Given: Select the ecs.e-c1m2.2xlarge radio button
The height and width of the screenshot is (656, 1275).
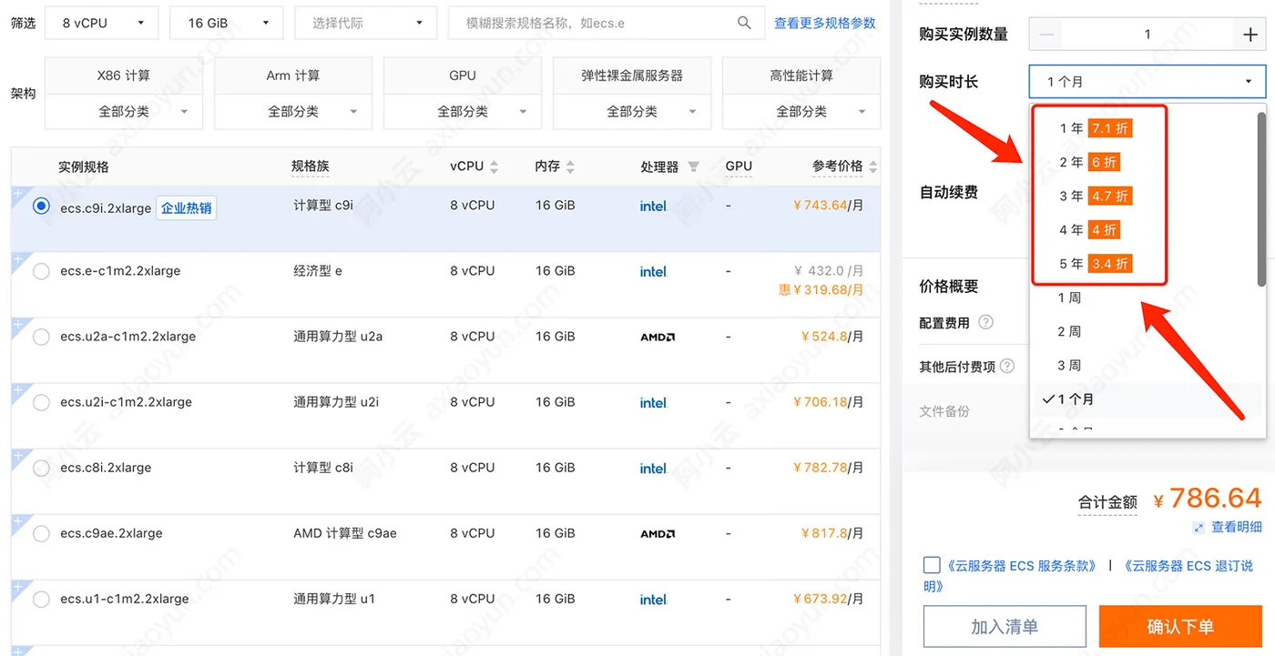Looking at the screenshot, I should [x=41, y=271].
